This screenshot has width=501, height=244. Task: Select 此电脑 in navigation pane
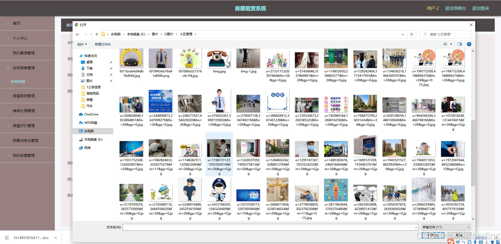[x=89, y=131]
